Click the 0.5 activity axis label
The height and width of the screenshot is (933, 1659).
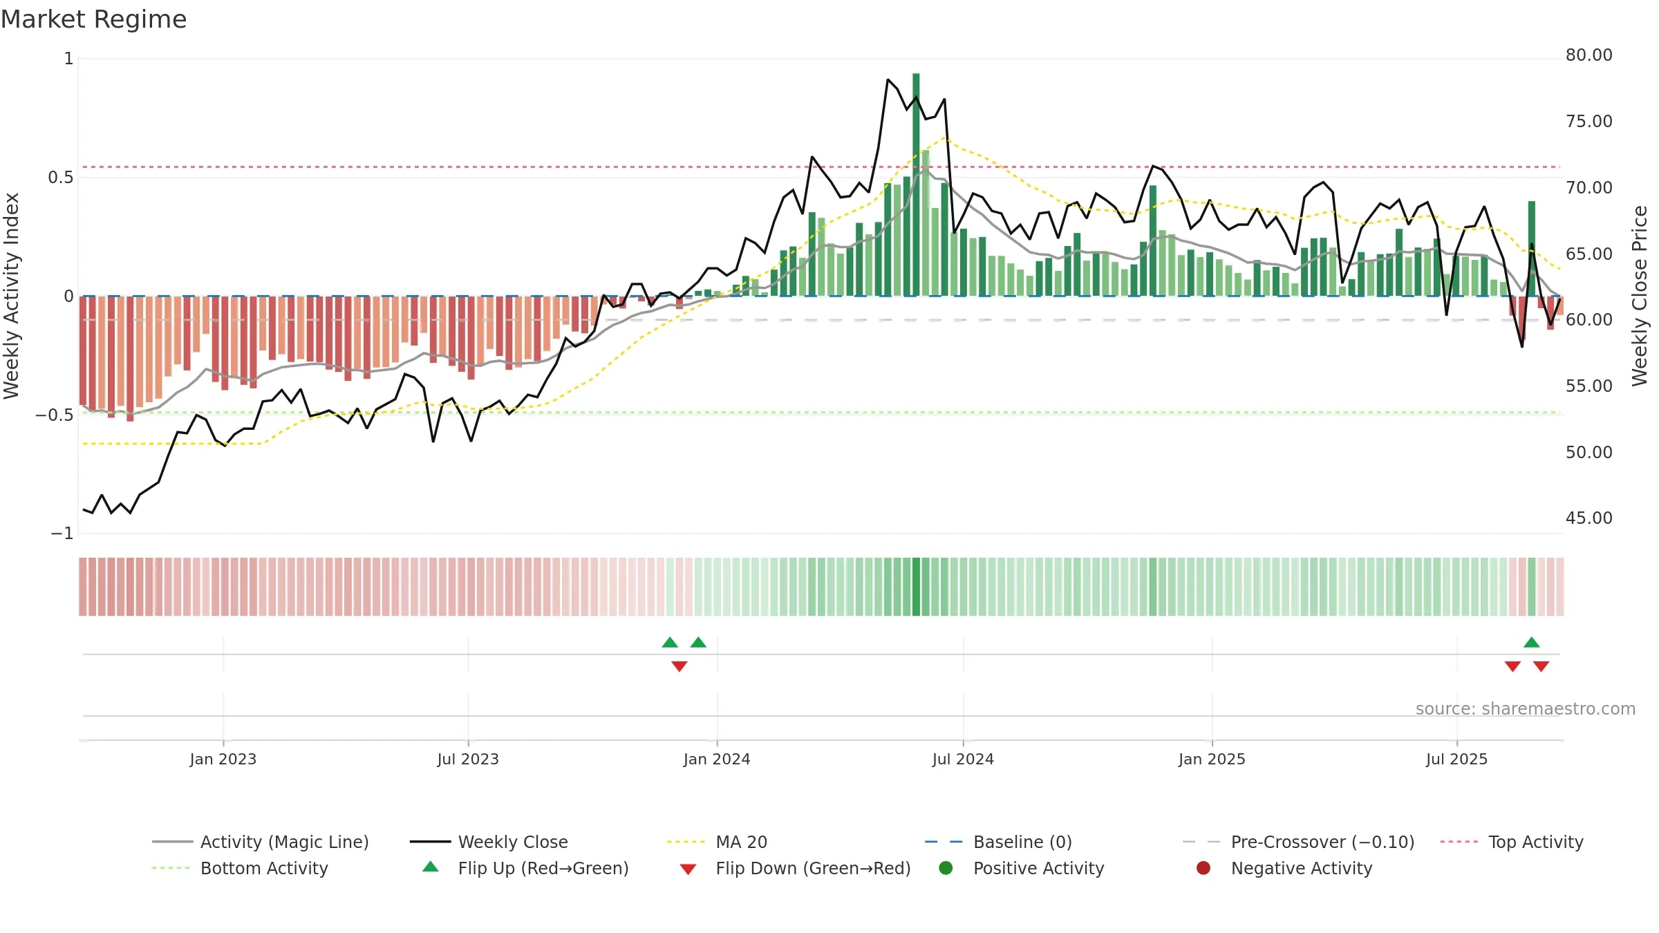60,178
